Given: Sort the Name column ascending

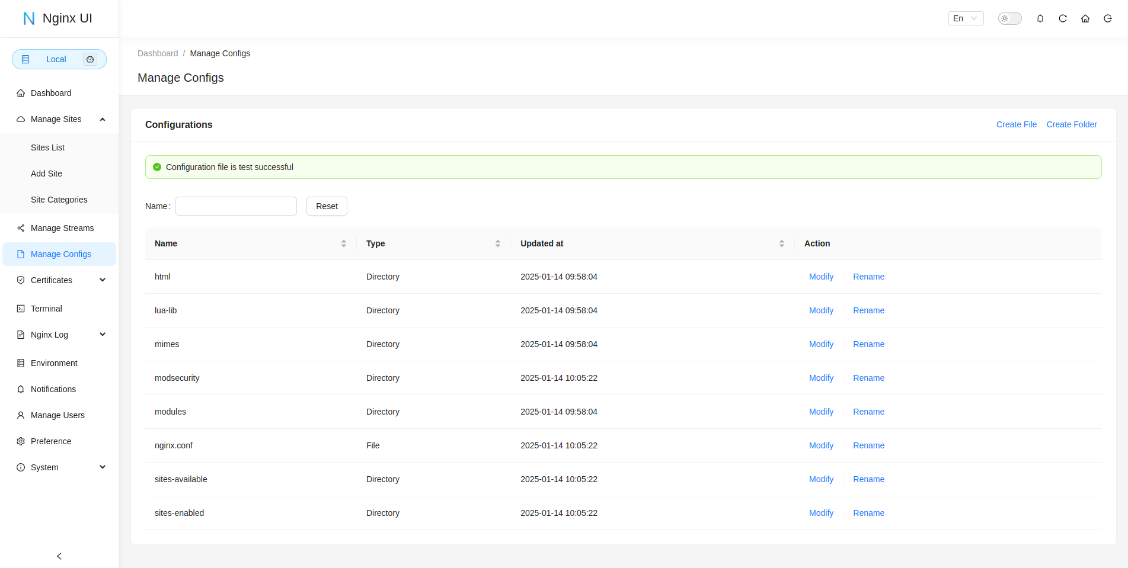Looking at the screenshot, I should [x=344, y=240].
